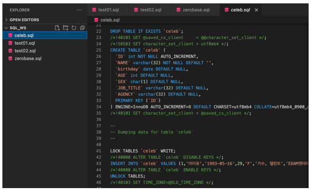Switch to the test02.sql tab

point(150,9)
